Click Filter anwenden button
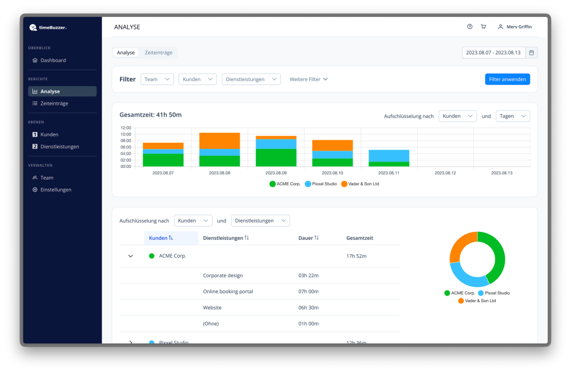 507,79
